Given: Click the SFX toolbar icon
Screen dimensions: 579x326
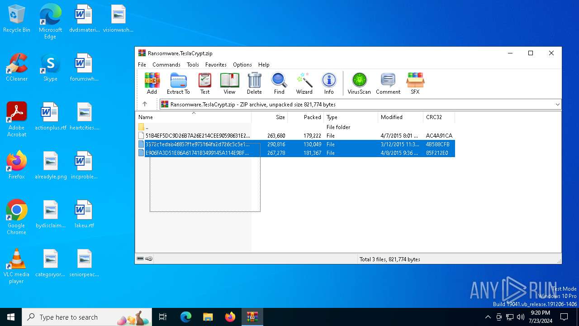Looking at the screenshot, I should pos(415,83).
